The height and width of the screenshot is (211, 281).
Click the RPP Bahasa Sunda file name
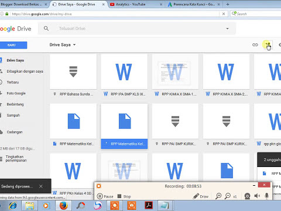(77, 94)
